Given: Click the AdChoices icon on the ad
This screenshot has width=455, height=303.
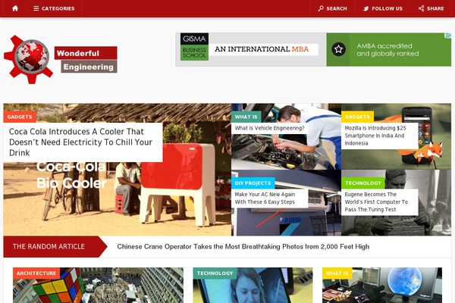Looking at the screenshot, I should point(448,36).
